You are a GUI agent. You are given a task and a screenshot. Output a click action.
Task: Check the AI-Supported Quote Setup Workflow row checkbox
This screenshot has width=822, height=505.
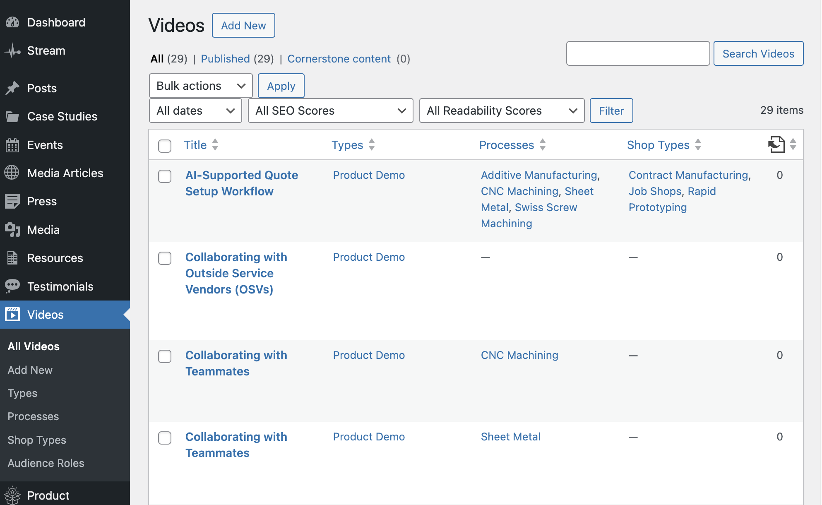tap(164, 176)
